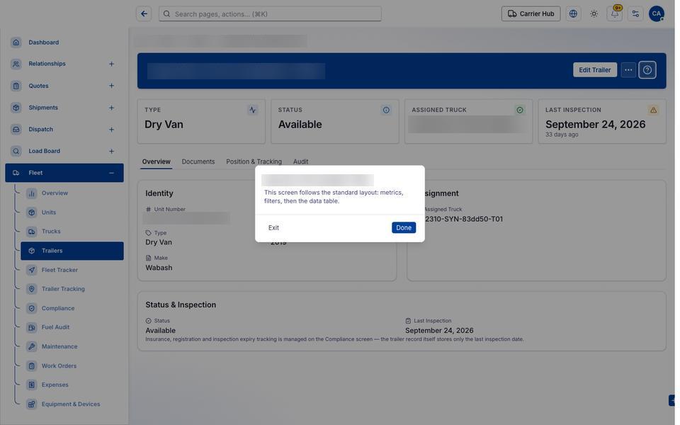Open the Audit tab

tap(300, 161)
